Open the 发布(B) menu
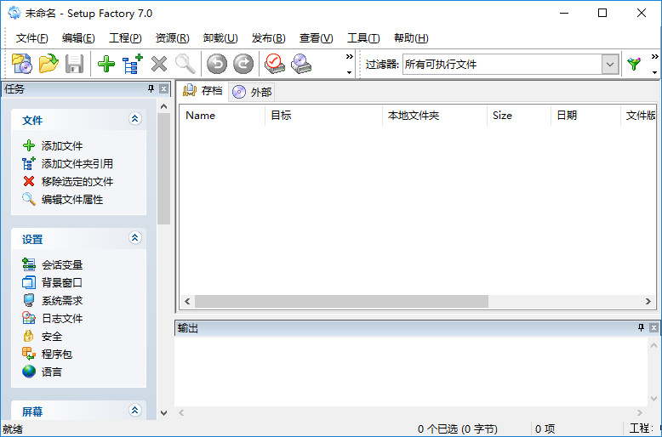 (x=269, y=38)
